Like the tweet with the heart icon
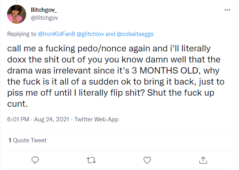The width and height of the screenshot is (239, 170). 147,160
